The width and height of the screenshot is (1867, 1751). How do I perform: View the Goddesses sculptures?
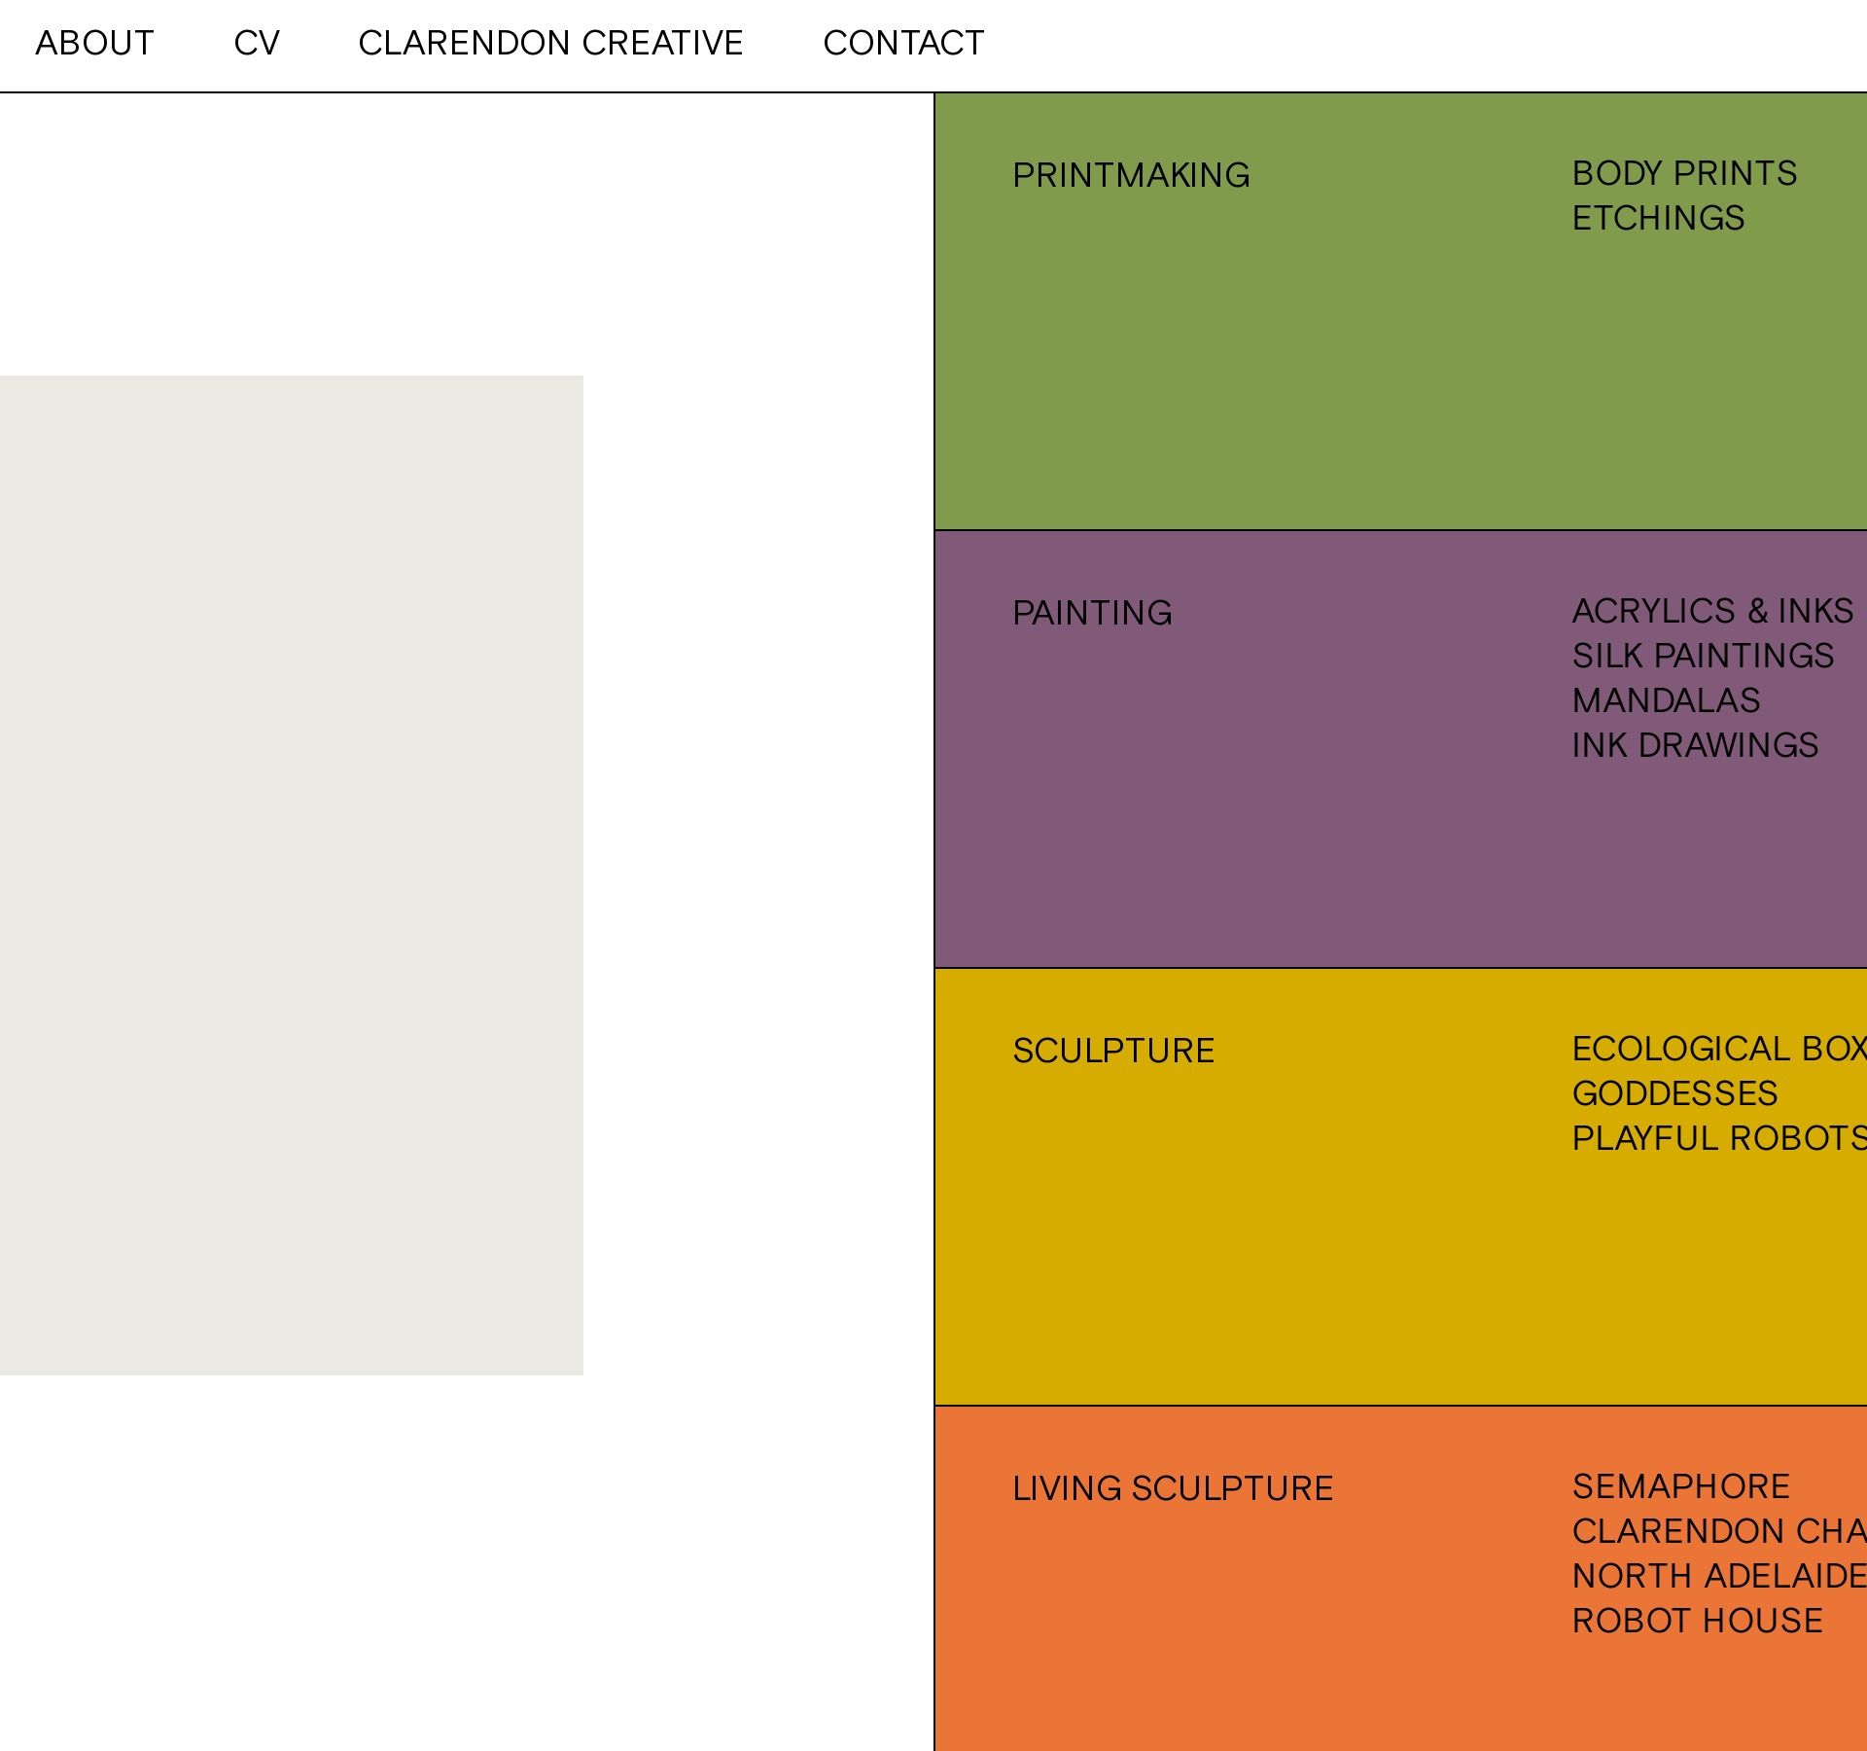click(1674, 1093)
